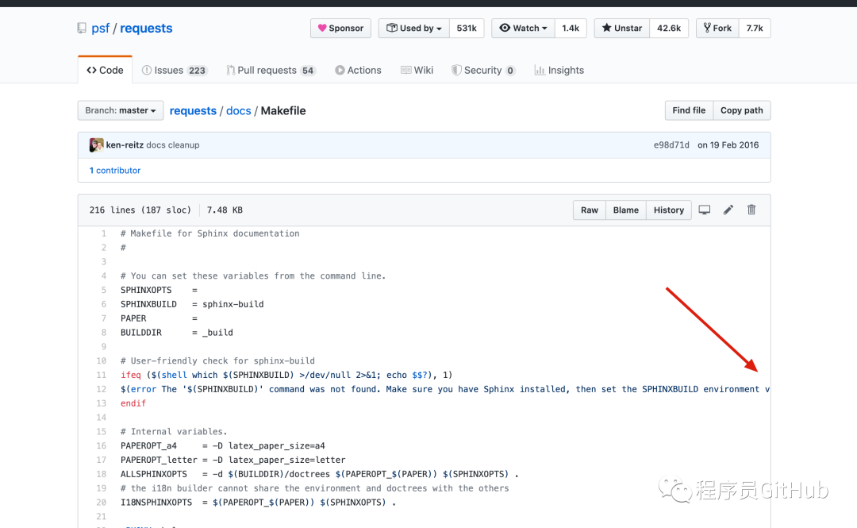Click ken-reitz's avatar image
This screenshot has width=857, height=528.
(x=96, y=145)
